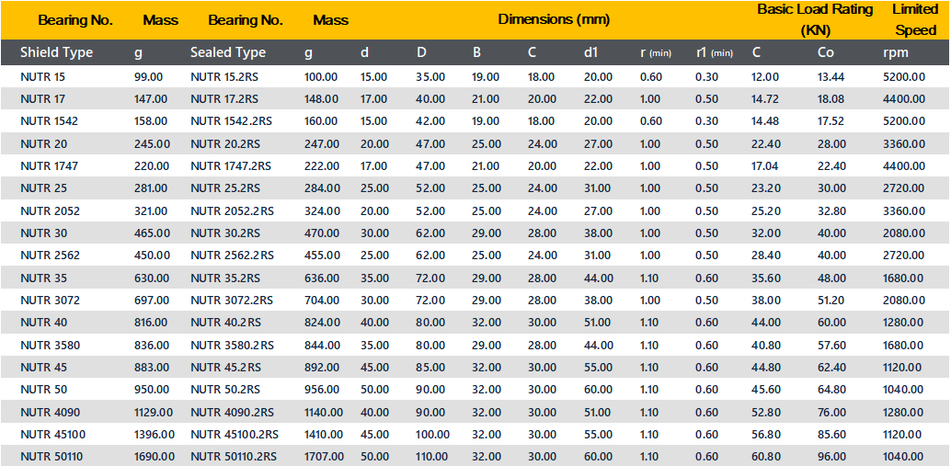Viewport: 951px width, 466px height.
Task: Click the Basic Load Rating (KN) header
Action: click(x=815, y=20)
